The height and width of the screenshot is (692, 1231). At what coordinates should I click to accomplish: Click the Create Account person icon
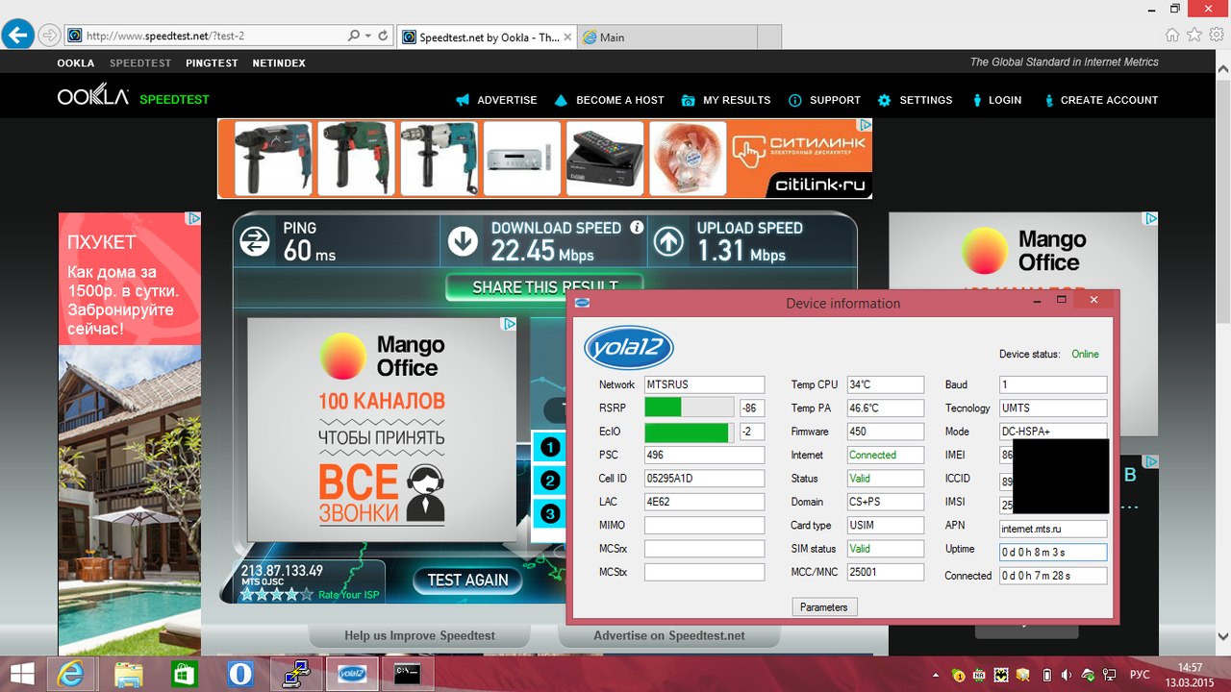click(1049, 100)
